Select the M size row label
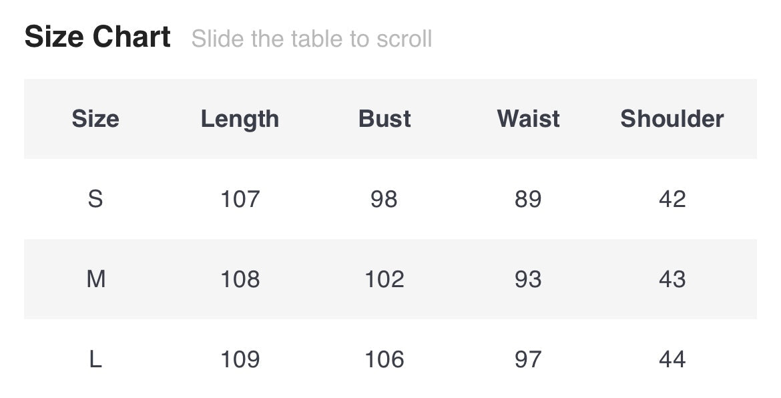The width and height of the screenshot is (781, 398). pyautogui.click(x=95, y=279)
